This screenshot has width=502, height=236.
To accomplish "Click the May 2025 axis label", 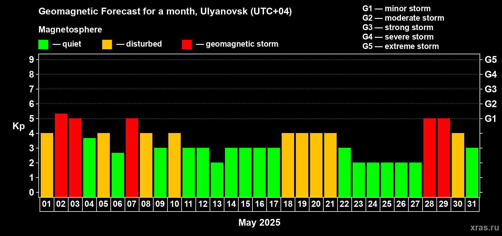I will point(259,222).
